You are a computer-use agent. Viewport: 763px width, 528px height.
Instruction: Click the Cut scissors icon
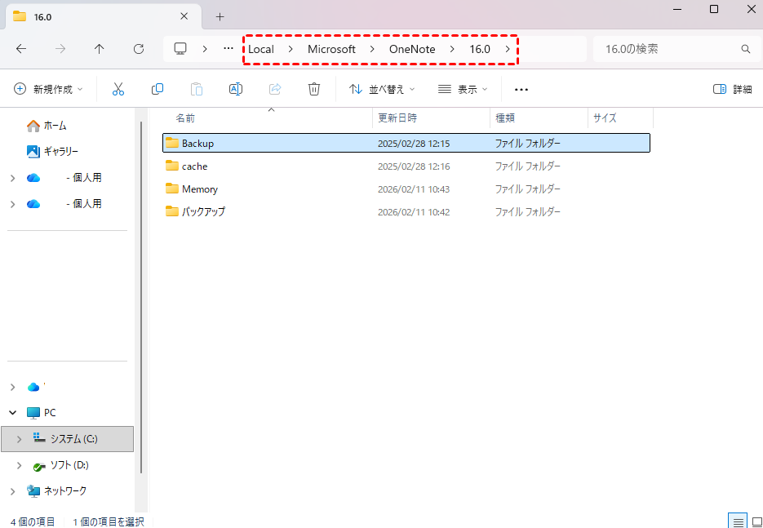coord(118,89)
